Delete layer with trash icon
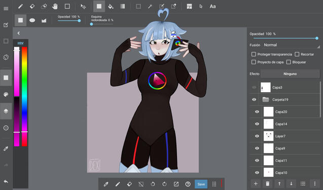 [267, 183]
